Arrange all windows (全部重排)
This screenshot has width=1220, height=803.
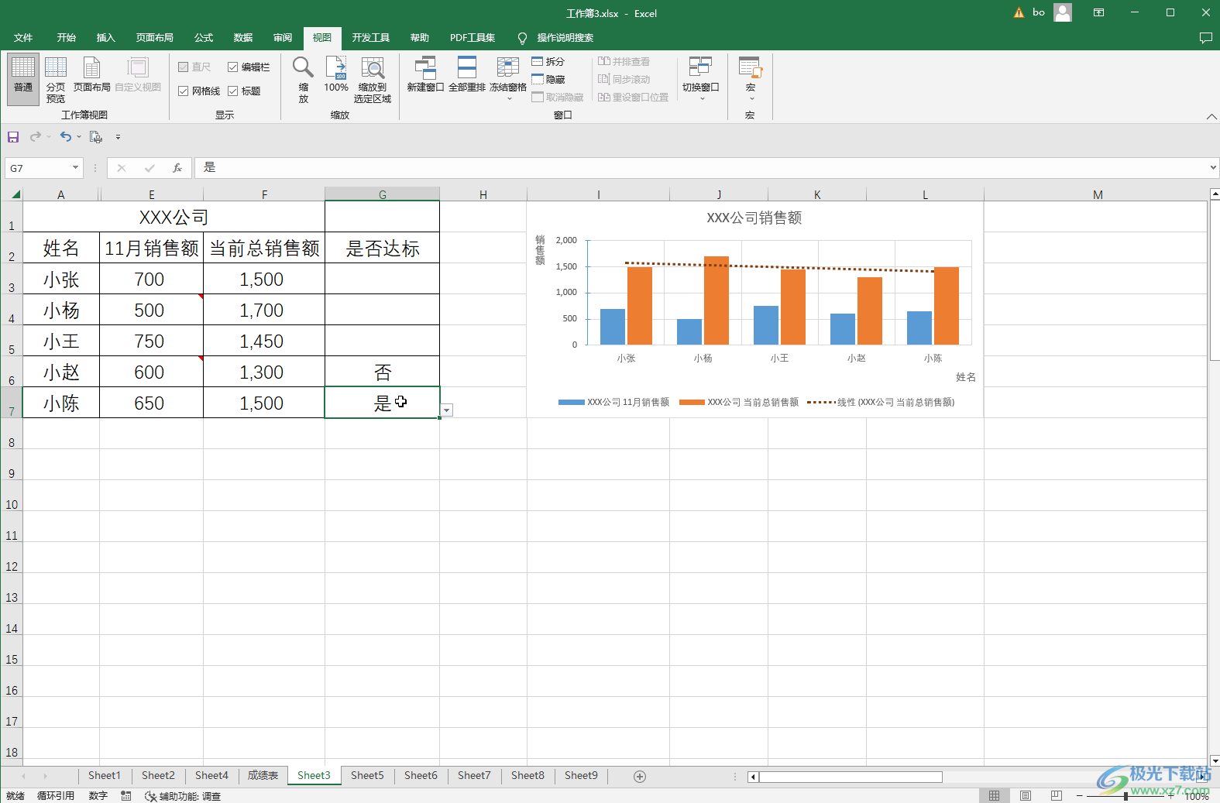tap(467, 74)
